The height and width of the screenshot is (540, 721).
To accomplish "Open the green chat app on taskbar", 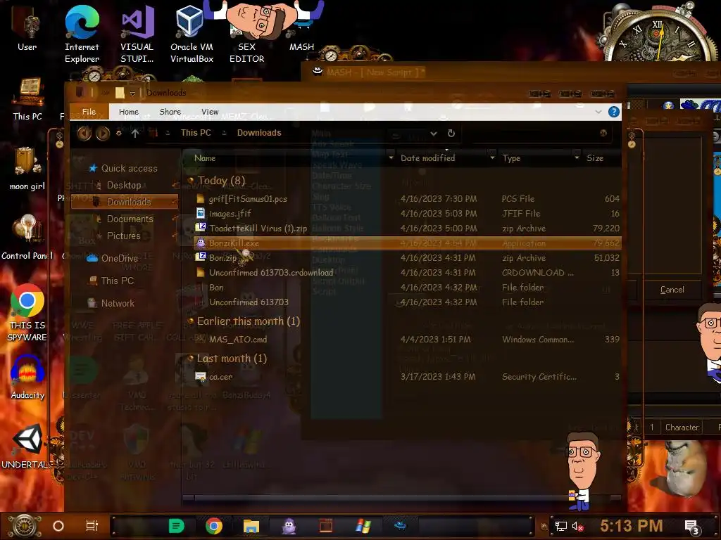I will pos(176,526).
